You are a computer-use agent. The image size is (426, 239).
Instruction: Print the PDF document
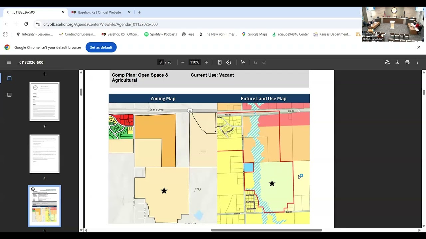[407, 62]
